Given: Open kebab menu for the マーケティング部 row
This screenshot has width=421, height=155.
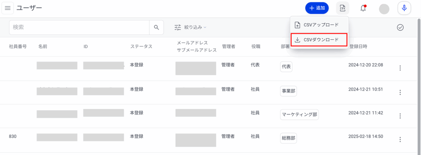Looking at the screenshot, I should tap(400, 116).
